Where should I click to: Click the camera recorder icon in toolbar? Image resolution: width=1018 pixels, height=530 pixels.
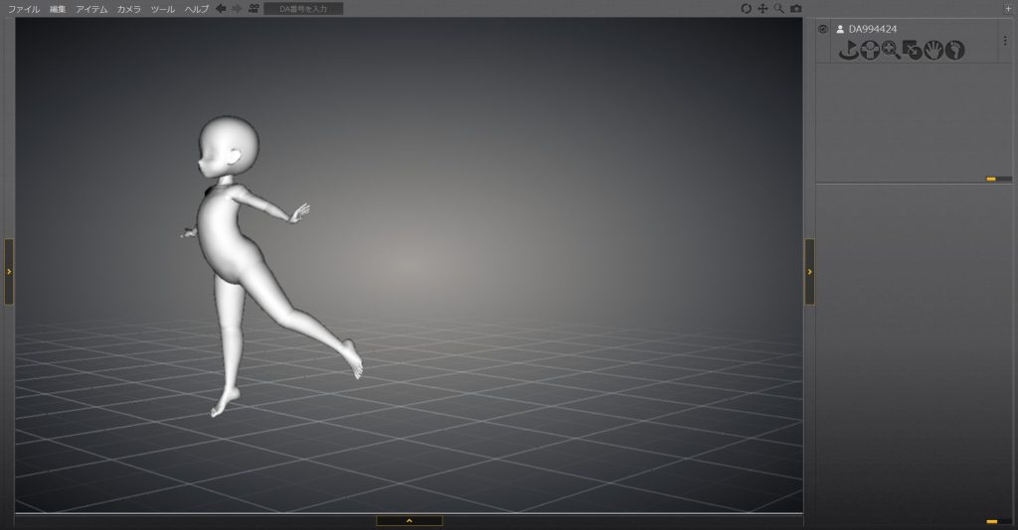click(254, 9)
